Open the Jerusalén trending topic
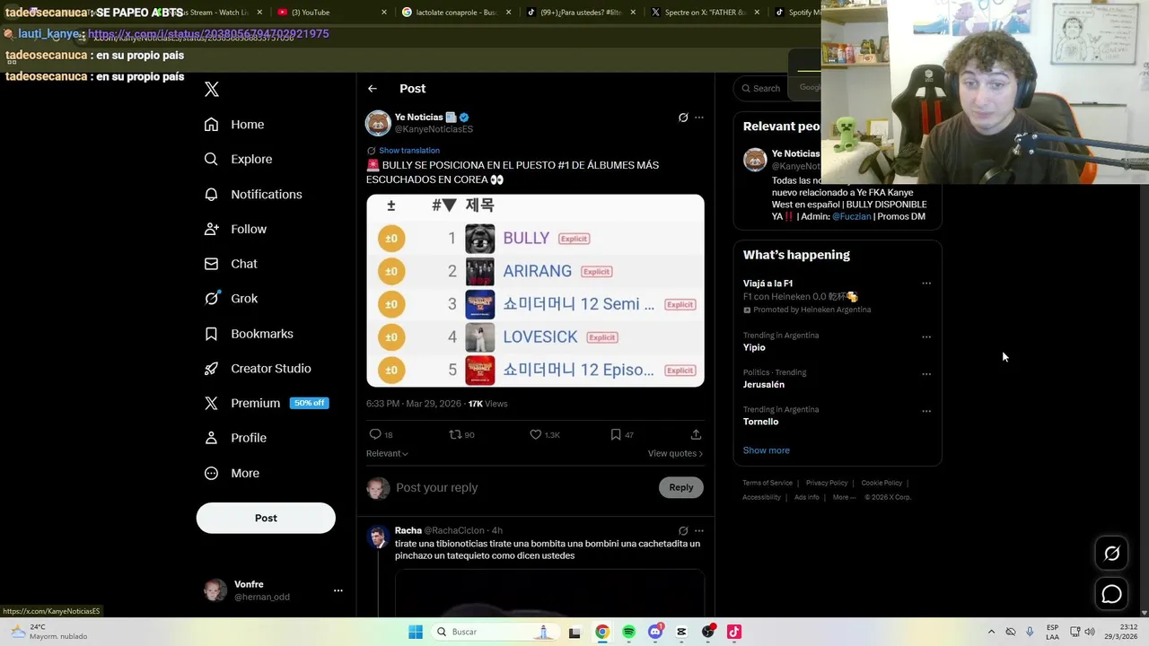 (x=764, y=384)
